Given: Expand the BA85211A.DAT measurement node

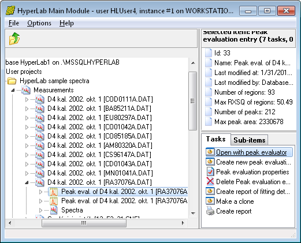Looking at the screenshot, I should pos(27,109).
